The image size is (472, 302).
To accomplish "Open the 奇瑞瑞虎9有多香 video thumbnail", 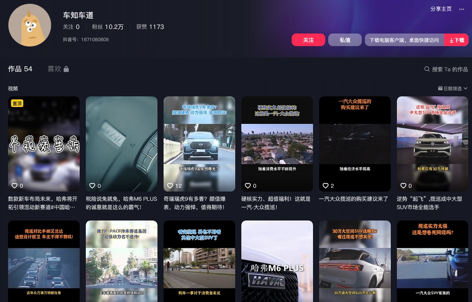I will pyautogui.click(x=199, y=144).
